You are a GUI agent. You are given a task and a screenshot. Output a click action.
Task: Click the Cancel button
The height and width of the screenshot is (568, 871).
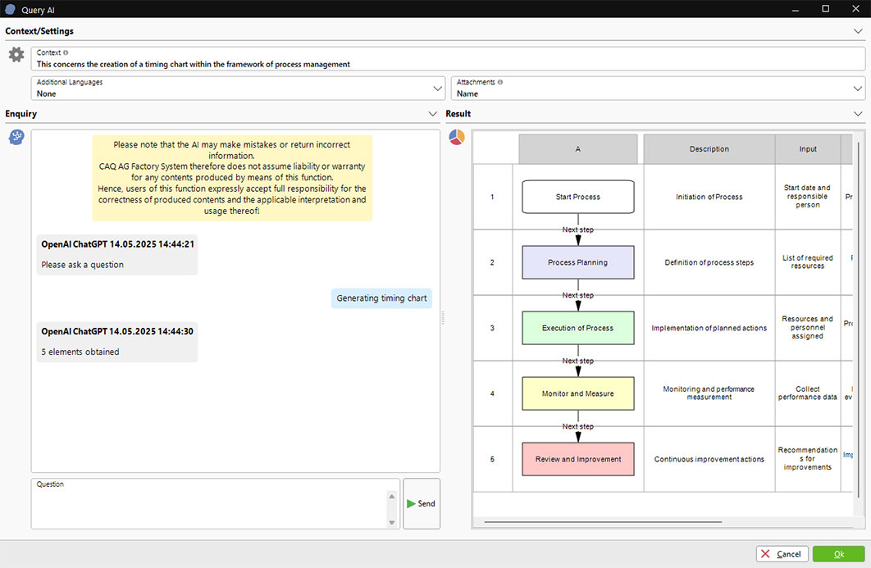coord(782,554)
